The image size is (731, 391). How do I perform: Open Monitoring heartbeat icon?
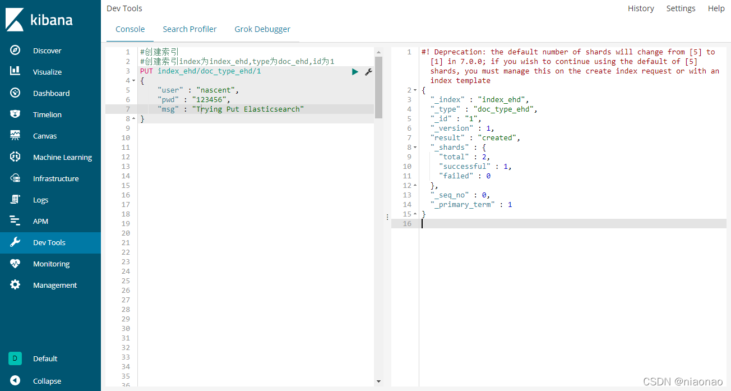[15, 263]
